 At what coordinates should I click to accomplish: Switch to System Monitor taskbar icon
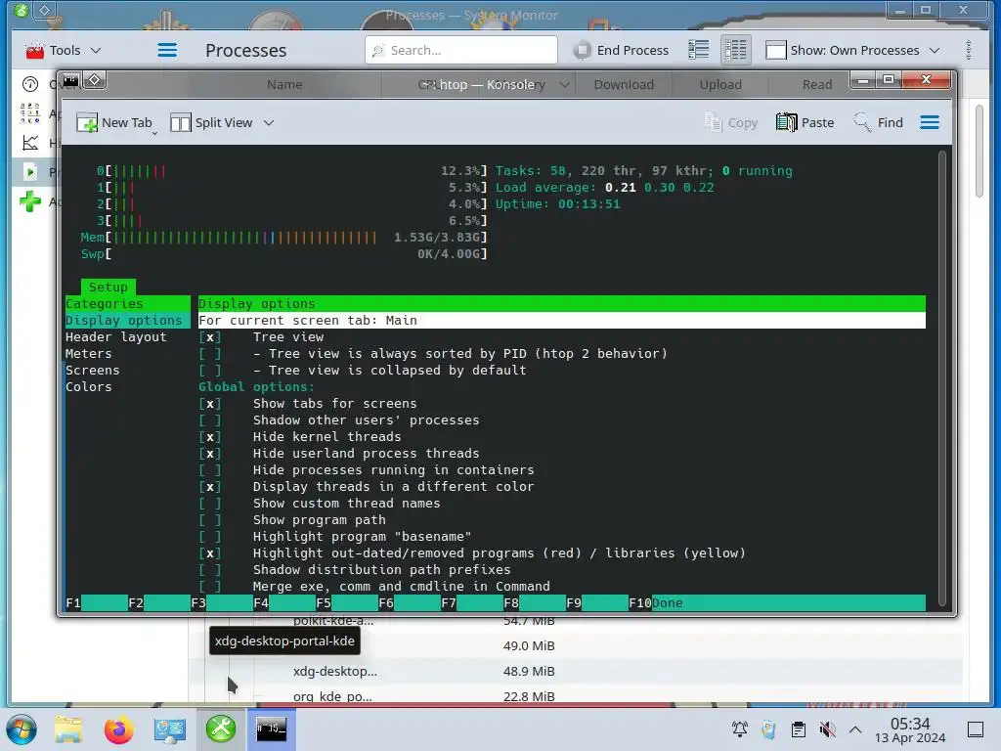point(221,729)
